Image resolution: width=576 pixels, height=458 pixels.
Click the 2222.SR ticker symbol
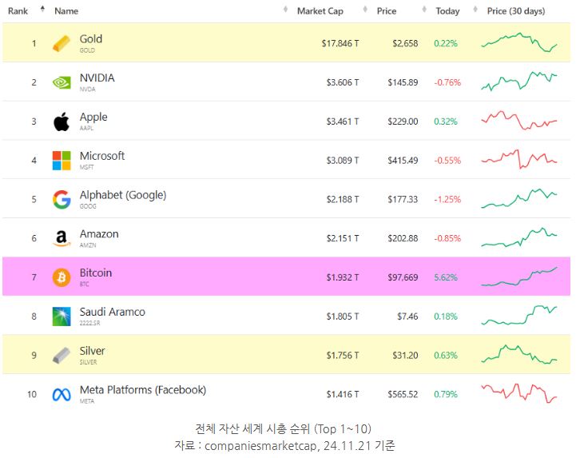(x=89, y=323)
